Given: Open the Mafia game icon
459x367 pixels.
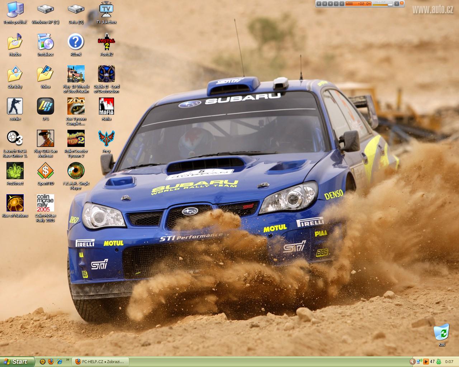Looking at the screenshot, I should tap(107, 106).
